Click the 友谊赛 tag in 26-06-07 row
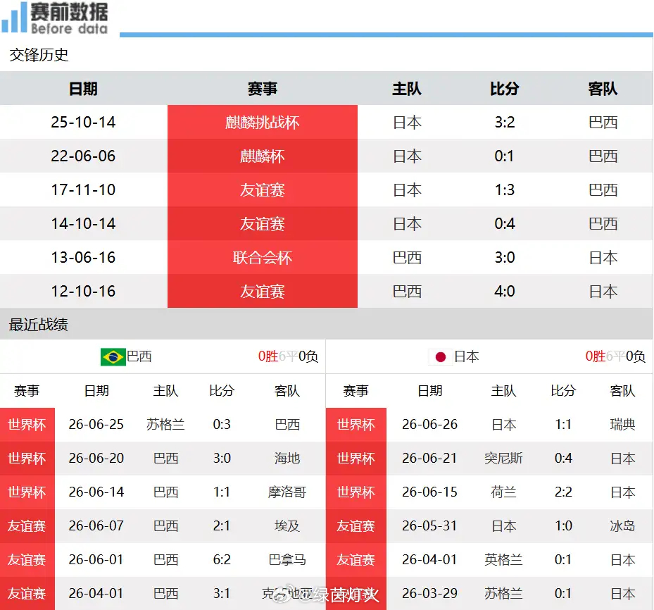Image resolution: width=654 pixels, height=610 pixels. tap(27, 526)
